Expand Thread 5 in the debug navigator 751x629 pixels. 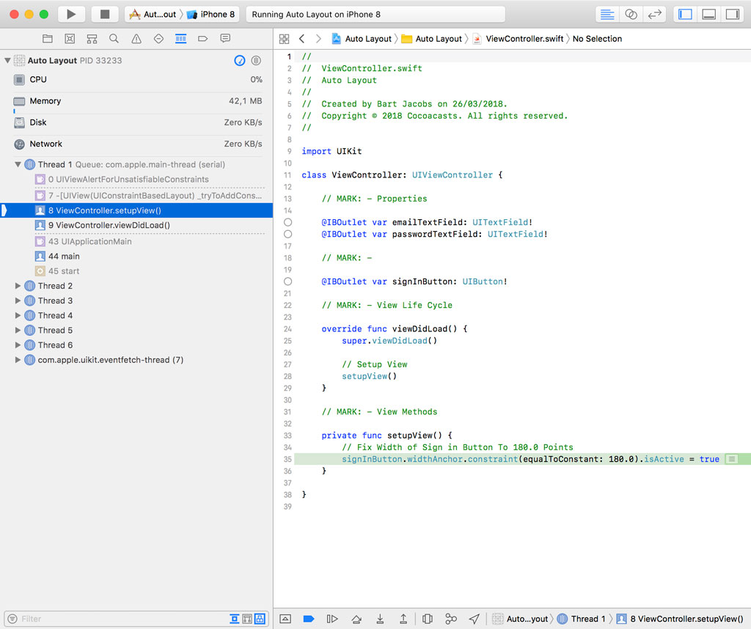(18, 330)
